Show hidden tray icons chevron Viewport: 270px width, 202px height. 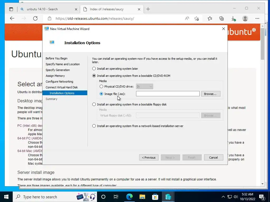(x=223, y=197)
